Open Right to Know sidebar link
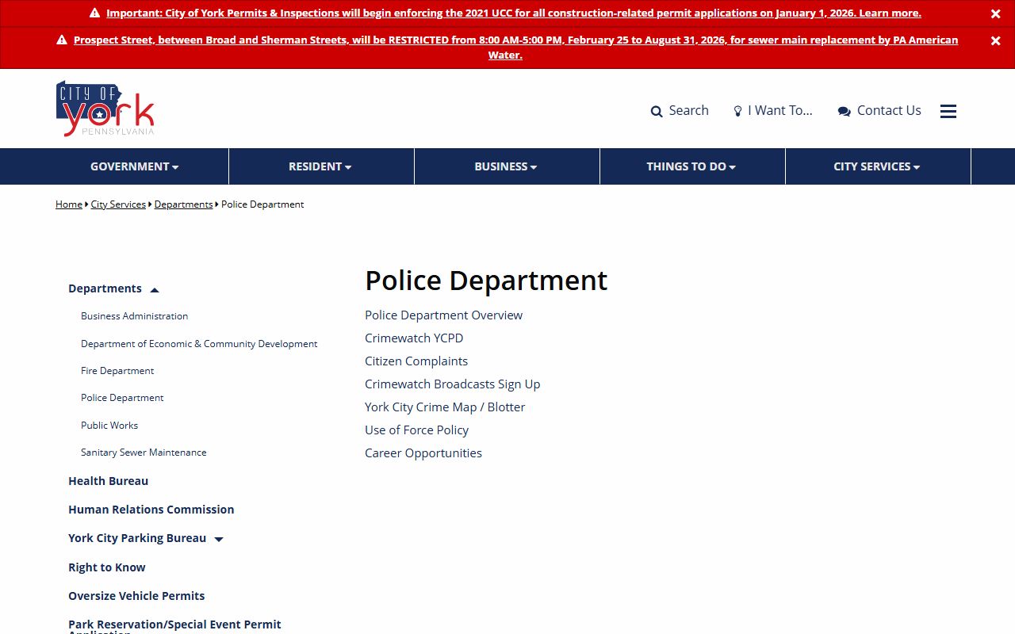The image size is (1015, 634). pyautogui.click(x=106, y=567)
